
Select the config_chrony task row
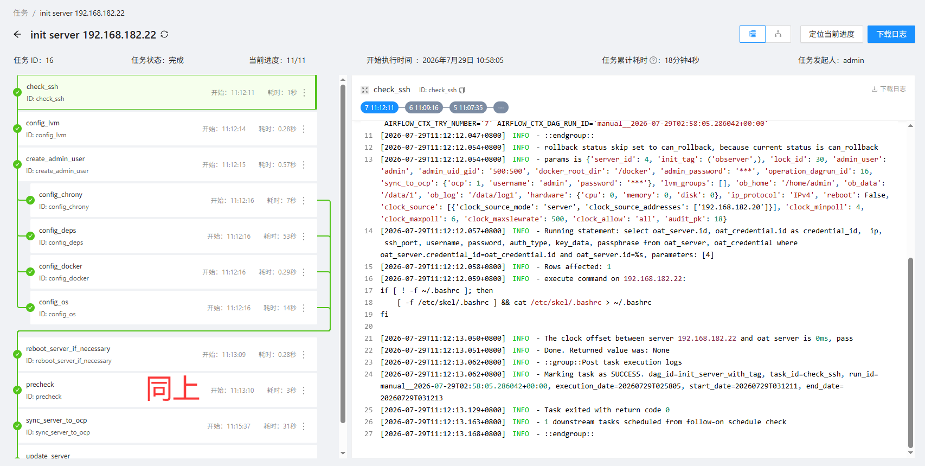click(174, 200)
